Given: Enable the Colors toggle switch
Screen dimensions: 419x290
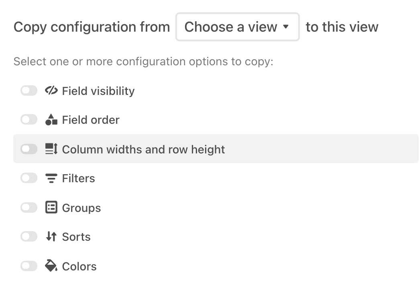Looking at the screenshot, I should 29,266.
